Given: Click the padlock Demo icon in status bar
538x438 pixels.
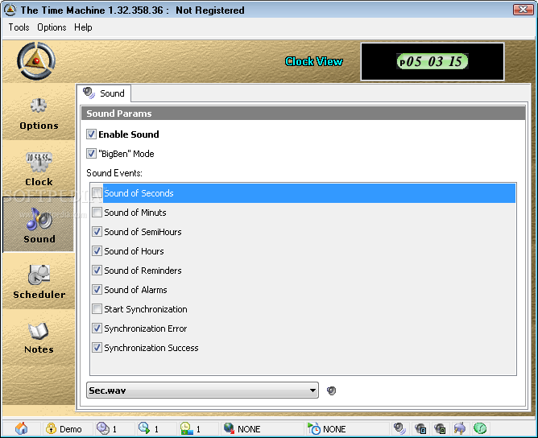Looking at the screenshot, I should [x=51, y=428].
